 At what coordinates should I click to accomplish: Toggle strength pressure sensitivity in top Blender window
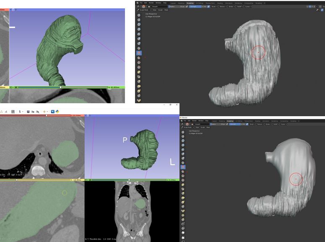208,7
